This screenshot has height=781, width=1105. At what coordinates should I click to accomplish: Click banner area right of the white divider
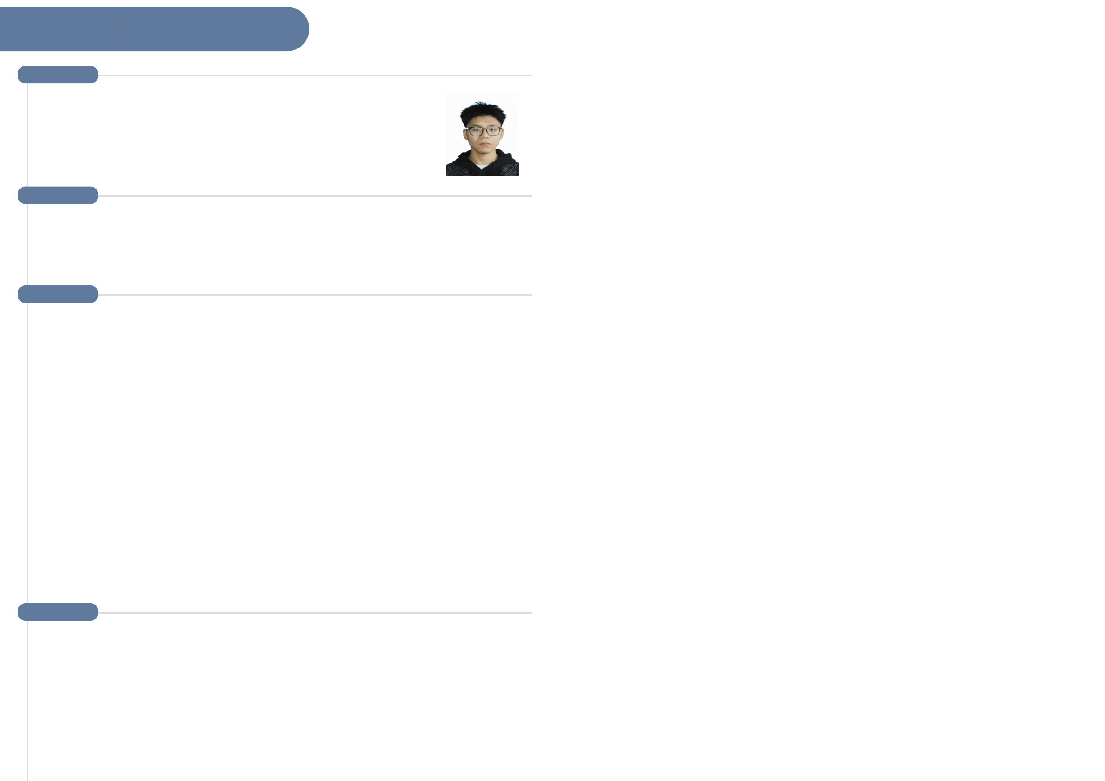point(207,29)
